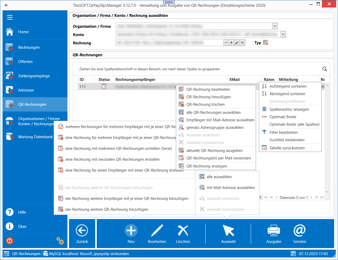Click the pencil edit icon next to Rechnung

(237, 43)
